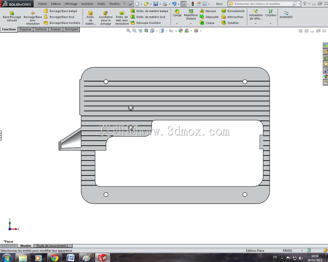Toggle the Section View tool
328x262 pixels.
[146, 31]
